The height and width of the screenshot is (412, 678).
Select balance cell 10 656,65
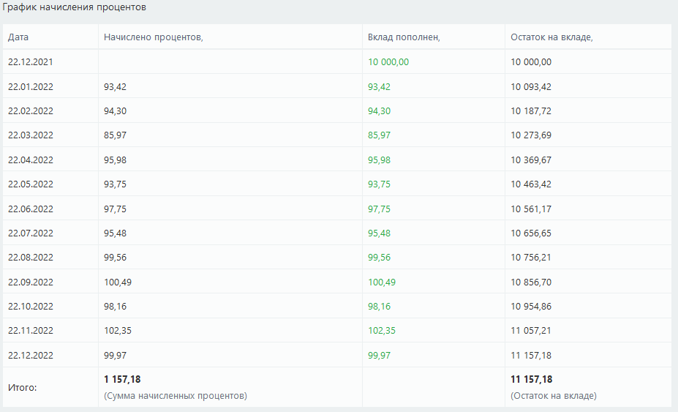pos(531,233)
